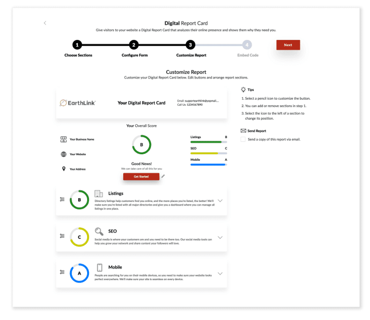Open the Choose Sections step label

tap(78, 55)
